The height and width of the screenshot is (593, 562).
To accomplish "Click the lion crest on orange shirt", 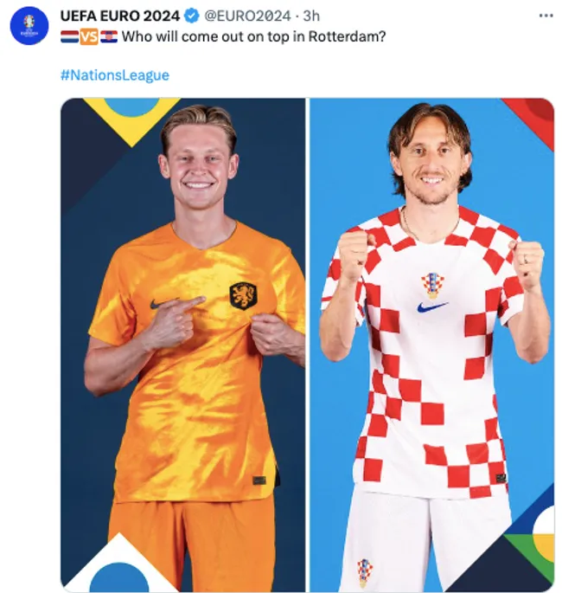I will [x=243, y=295].
